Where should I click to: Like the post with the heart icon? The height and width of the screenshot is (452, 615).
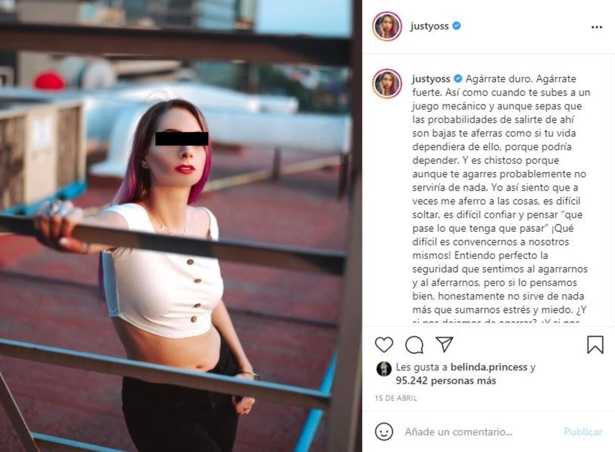coord(384,345)
